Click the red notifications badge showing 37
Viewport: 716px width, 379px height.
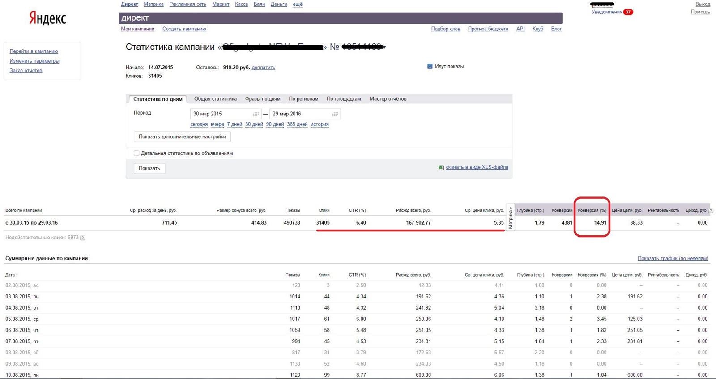click(x=628, y=12)
